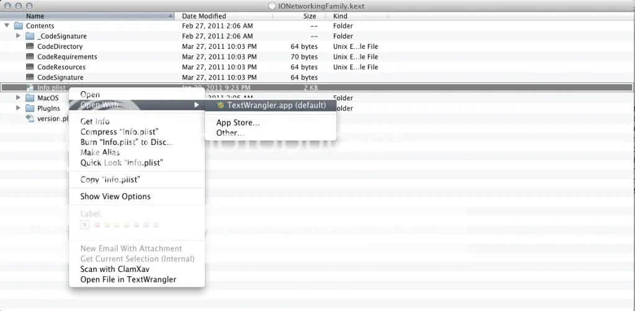This screenshot has width=635, height=311.
Task: Click the version.plist document icon
Action: [x=30, y=118]
